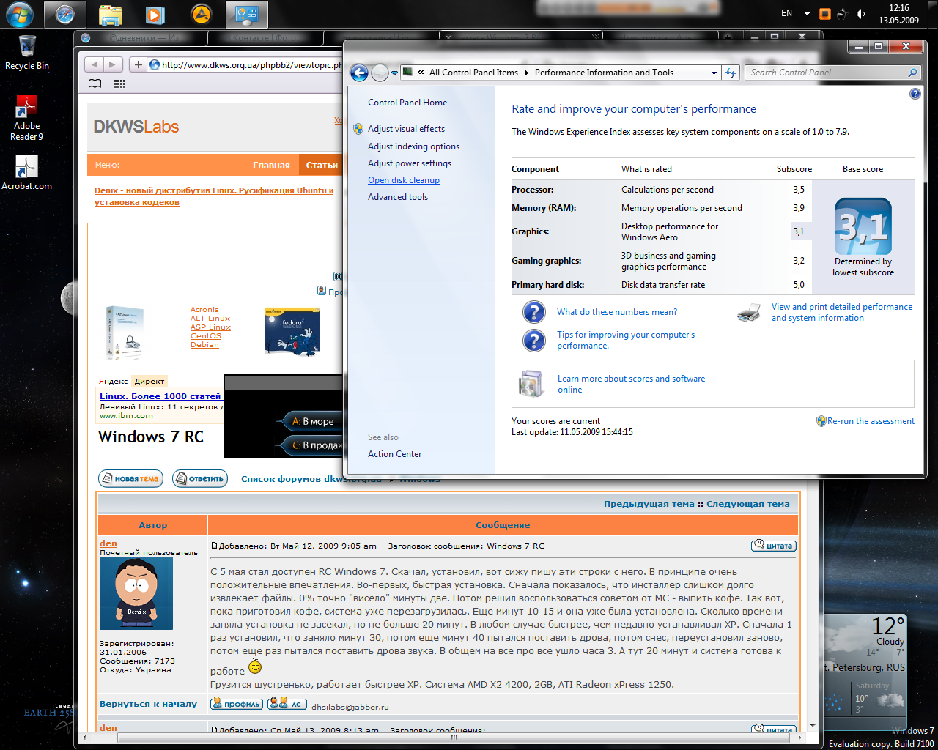Open Control Panel help question mark
938x750 pixels.
click(915, 94)
